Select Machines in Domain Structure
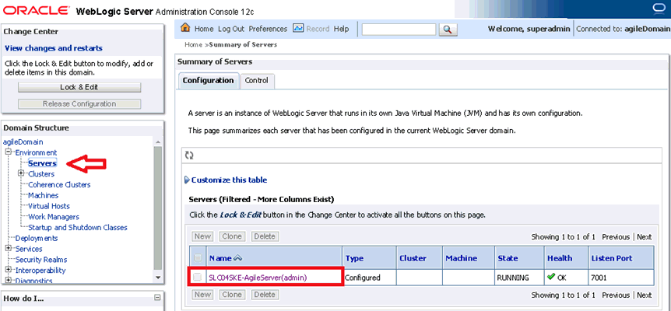 click(44, 195)
